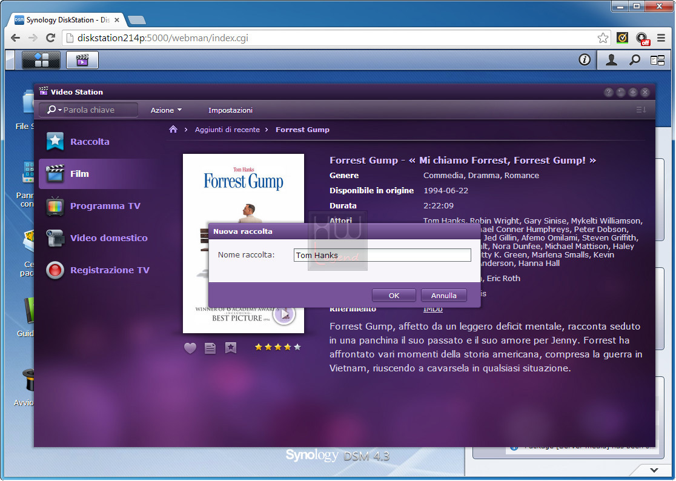Viewport: 676px width, 481px height.
Task: Open the IMDB reference link
Action: coord(433,309)
